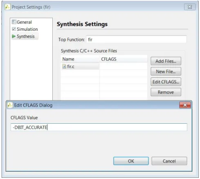Click the CFLAGS column header

click(x=124, y=59)
